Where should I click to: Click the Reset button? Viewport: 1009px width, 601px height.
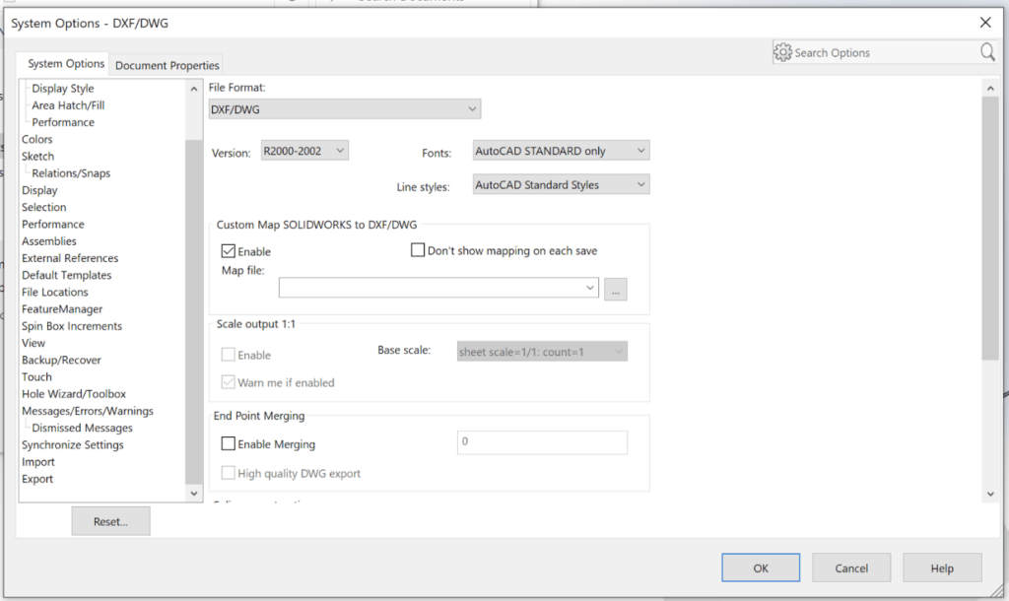110,520
